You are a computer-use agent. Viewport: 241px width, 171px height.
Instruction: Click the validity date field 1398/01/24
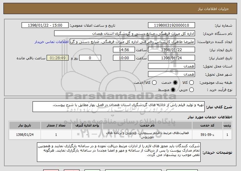[x=172, y=58]
